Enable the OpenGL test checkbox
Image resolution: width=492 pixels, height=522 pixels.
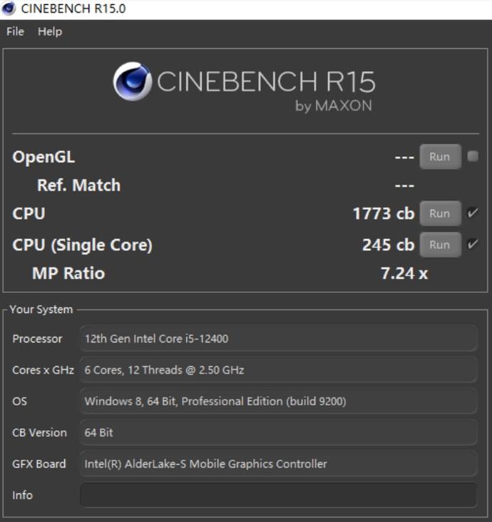473,156
